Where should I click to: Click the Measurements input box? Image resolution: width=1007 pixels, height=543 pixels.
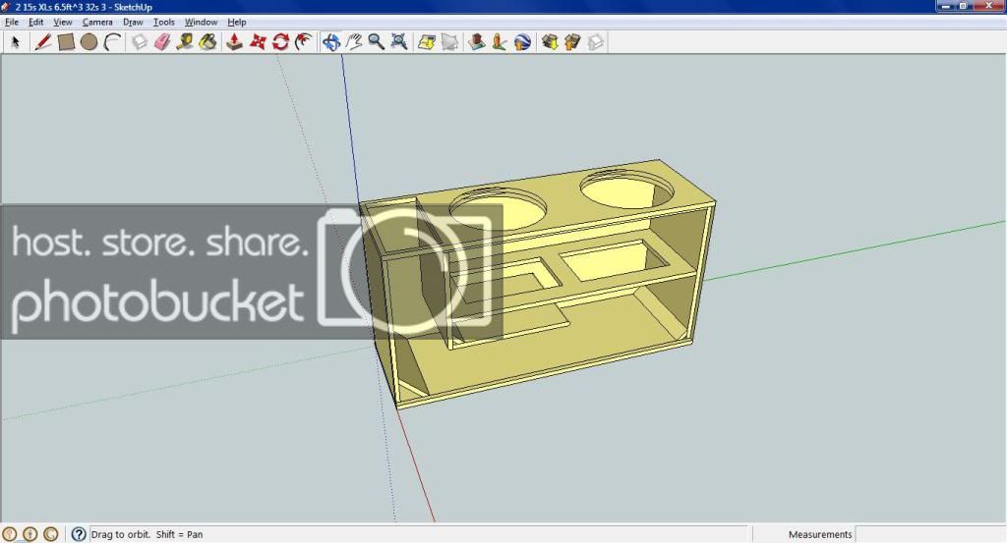tap(930, 534)
